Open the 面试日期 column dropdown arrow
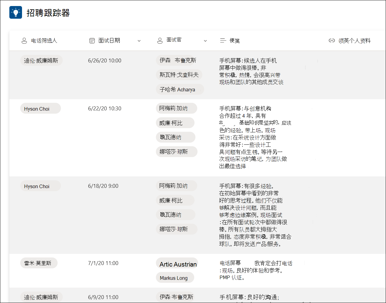Screen dimensions: 386x303 [x=139, y=41]
